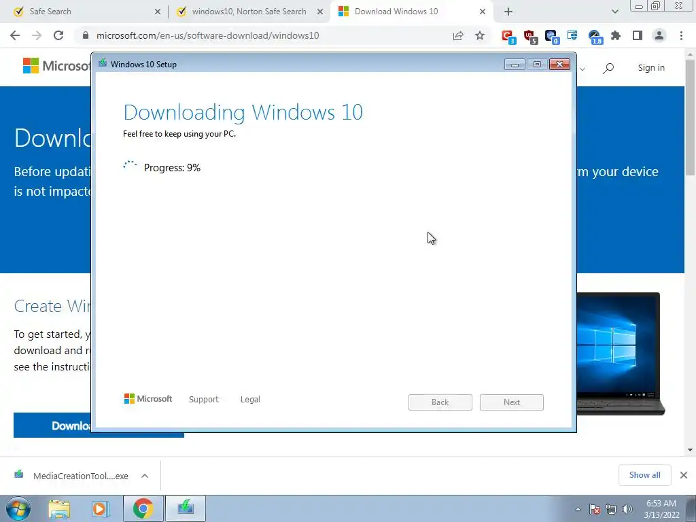
Task: Click Show all downloads
Action: [x=644, y=475]
